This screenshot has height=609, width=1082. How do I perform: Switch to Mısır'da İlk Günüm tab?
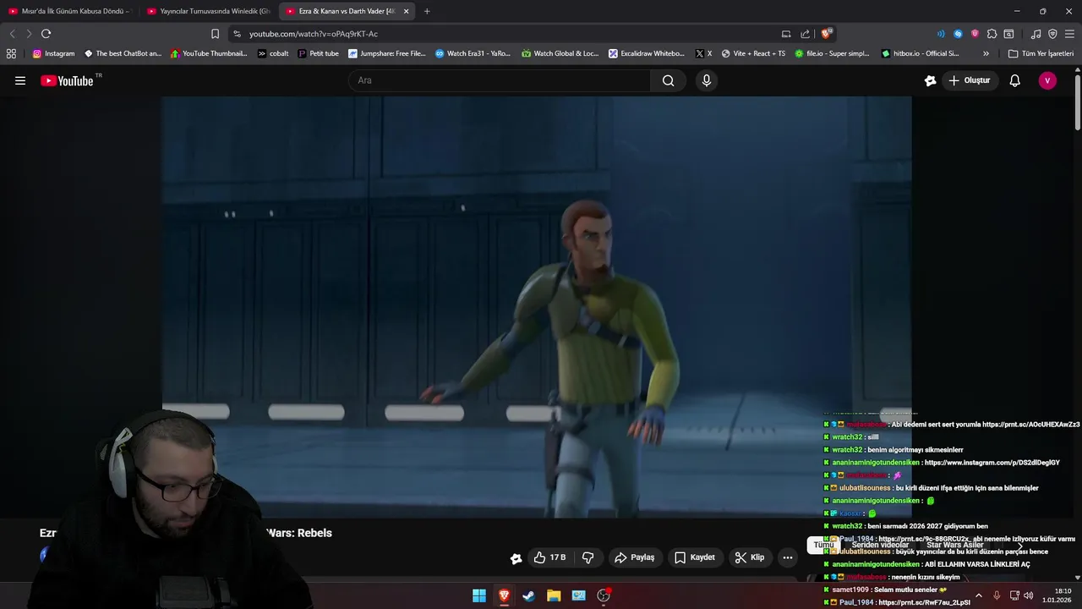coord(69,11)
